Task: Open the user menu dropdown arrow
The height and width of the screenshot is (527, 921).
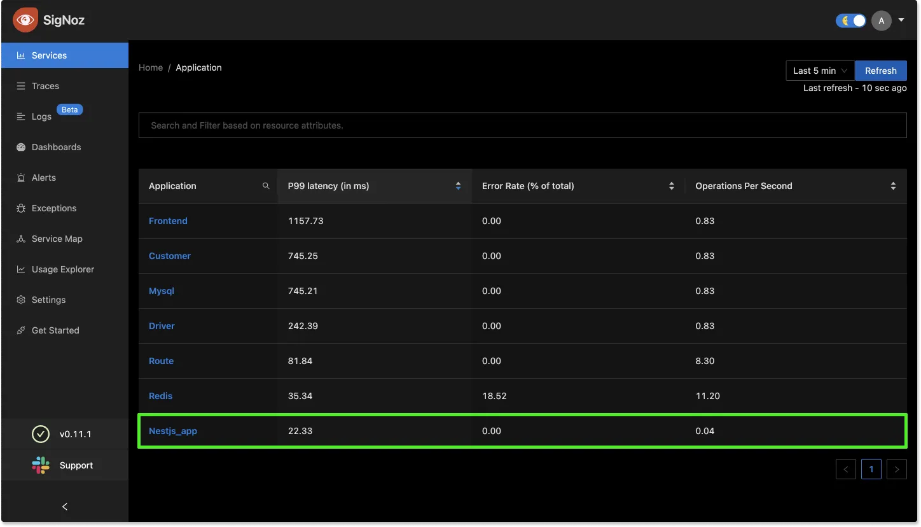Action: [x=901, y=20]
